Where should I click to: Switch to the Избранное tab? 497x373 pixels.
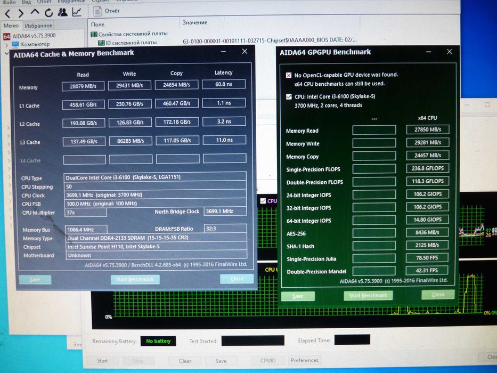[38, 26]
